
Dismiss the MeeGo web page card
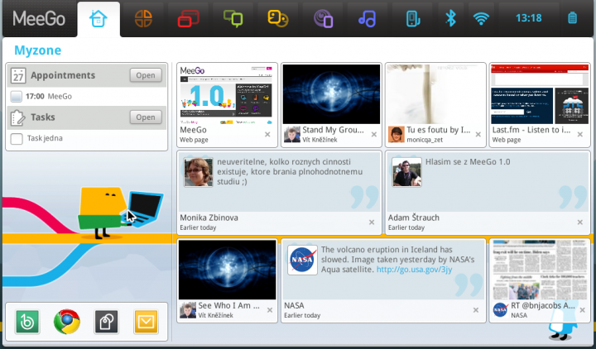click(x=267, y=135)
